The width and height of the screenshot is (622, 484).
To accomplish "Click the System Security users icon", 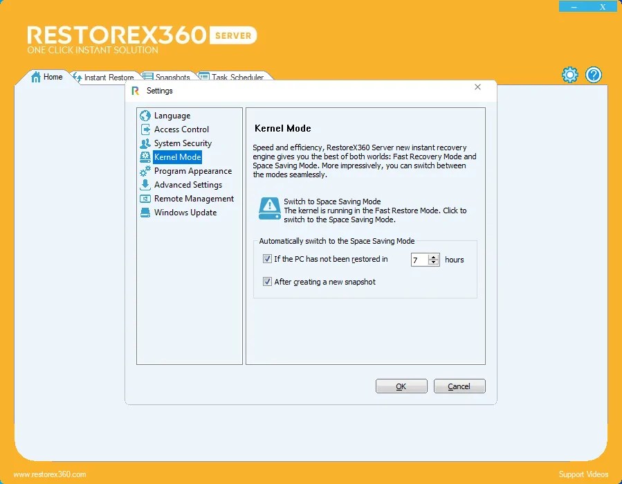I will (x=145, y=143).
